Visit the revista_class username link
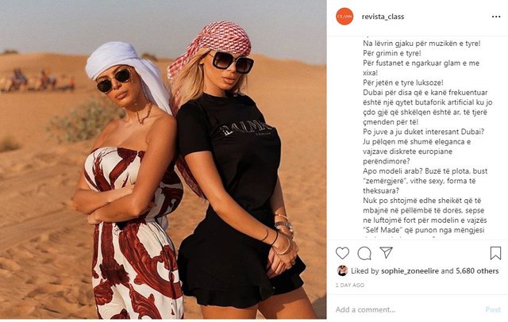Image resolution: width=508 pixels, height=322 pixels. [383, 17]
